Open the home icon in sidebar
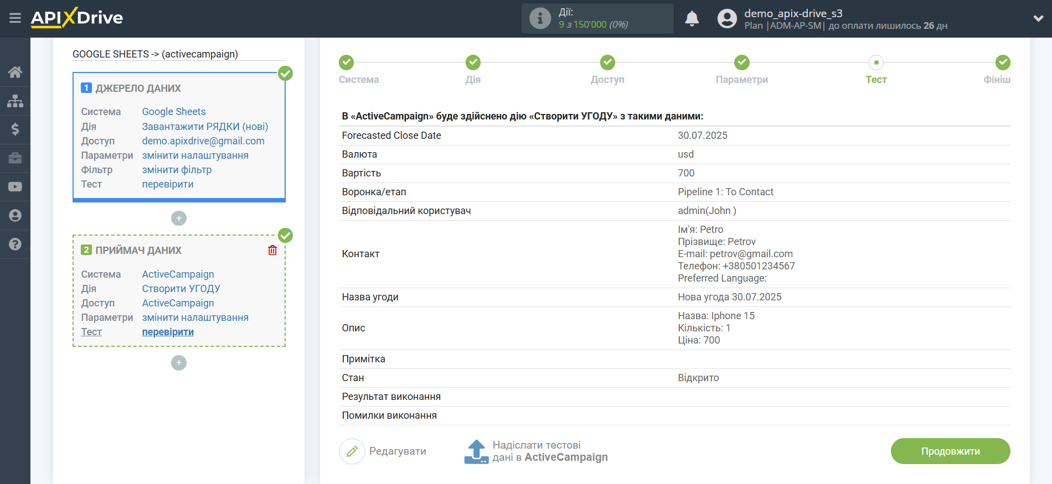The image size is (1052, 484). pyautogui.click(x=15, y=72)
